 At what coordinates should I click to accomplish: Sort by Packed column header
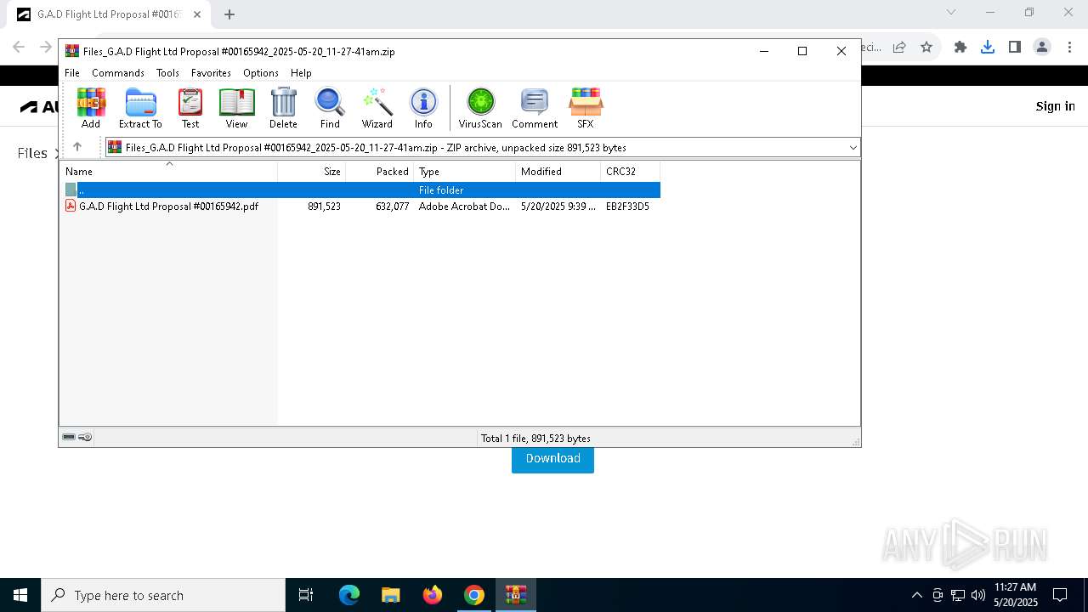point(380,172)
